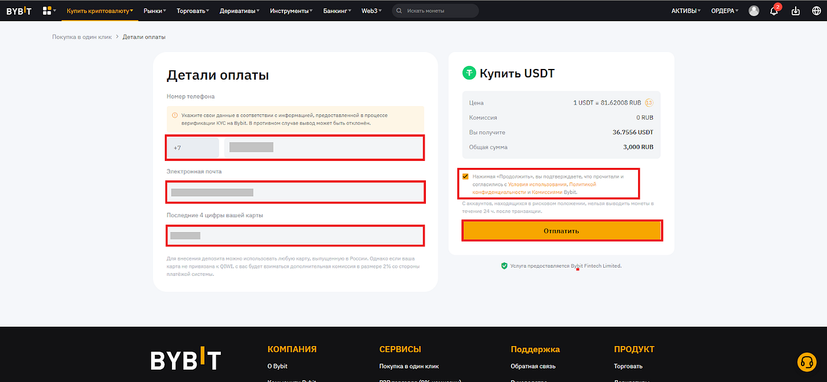This screenshot has height=382, width=827.
Task: Go back to Покупка в один клик breadcrumb
Action: coord(82,37)
